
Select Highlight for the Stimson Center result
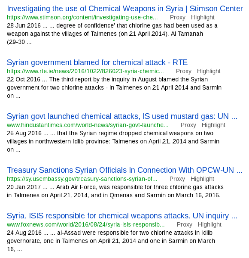tap(203, 17)
